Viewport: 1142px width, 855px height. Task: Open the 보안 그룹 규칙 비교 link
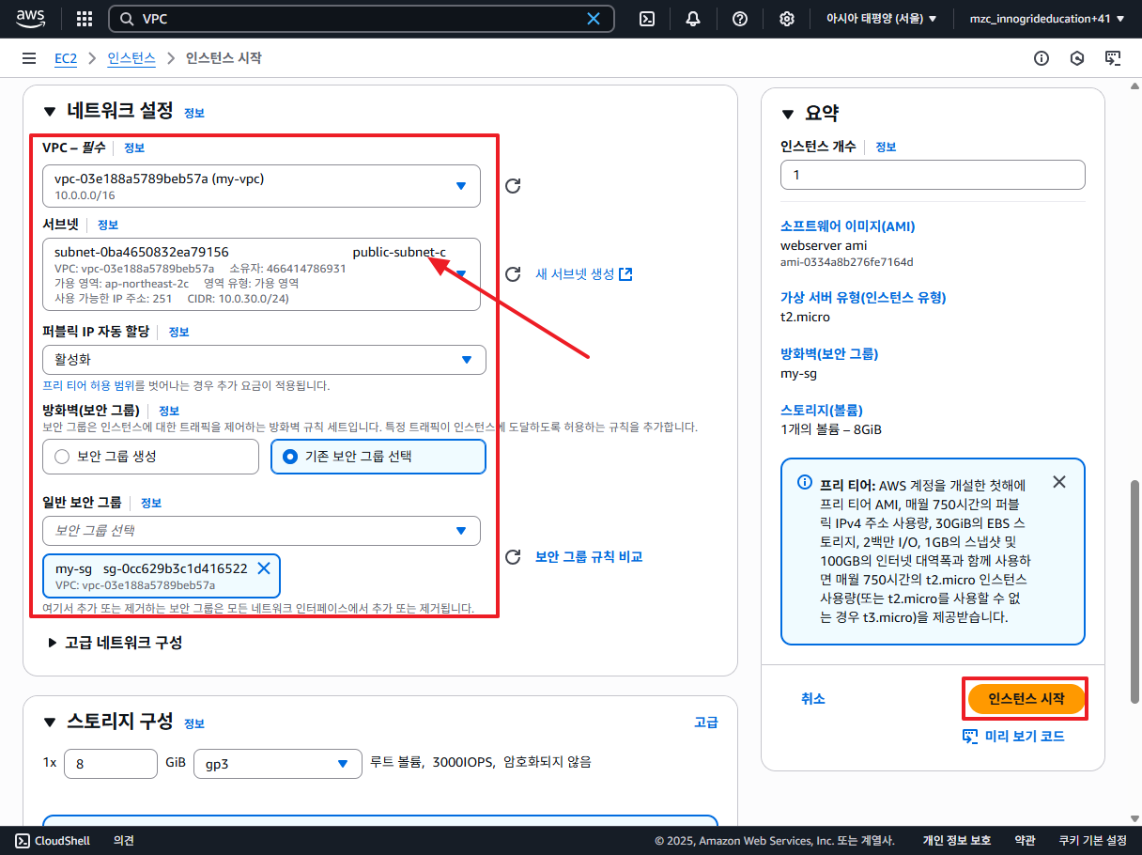click(589, 557)
